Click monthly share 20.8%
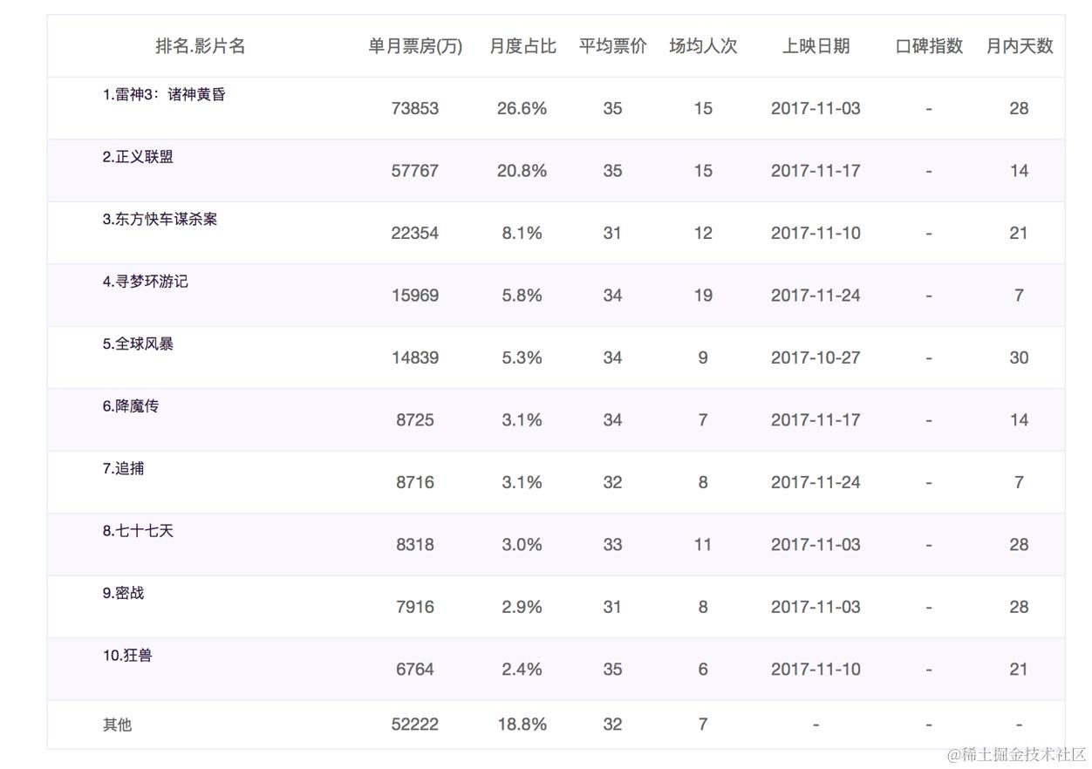 (522, 171)
